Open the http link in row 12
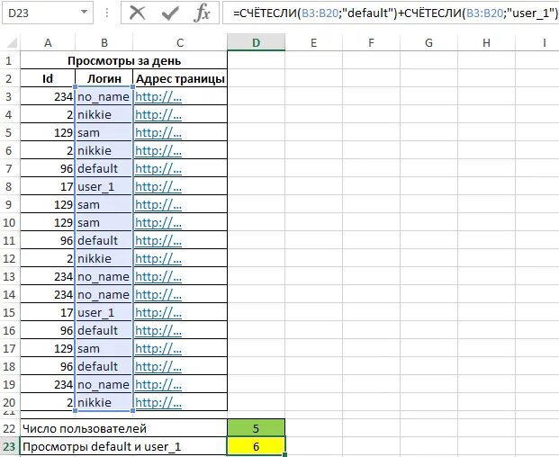The image size is (559, 457). [x=158, y=258]
